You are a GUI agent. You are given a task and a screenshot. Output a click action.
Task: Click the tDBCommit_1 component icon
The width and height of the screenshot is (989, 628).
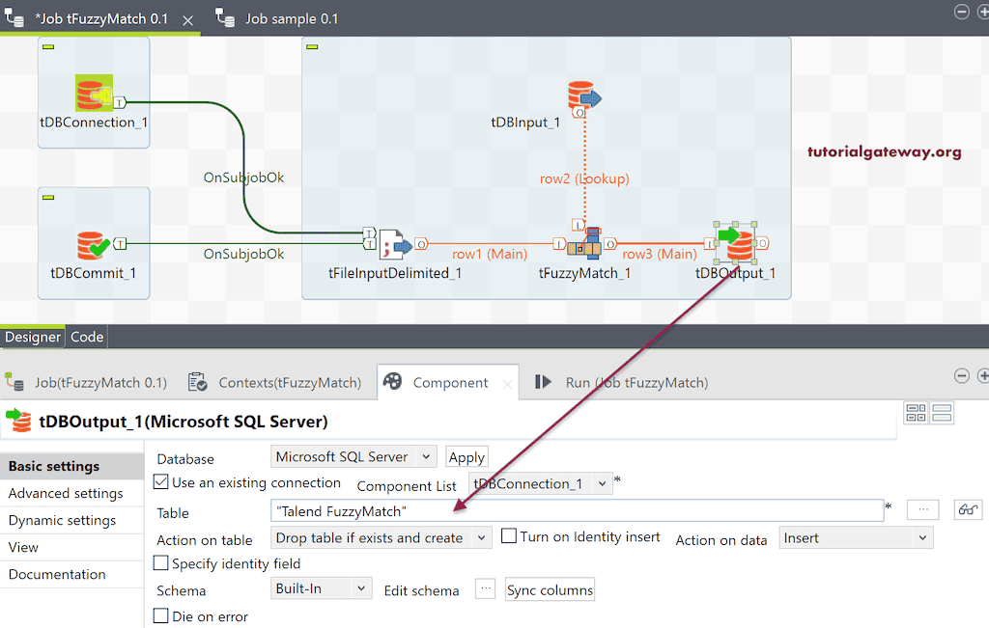click(93, 245)
